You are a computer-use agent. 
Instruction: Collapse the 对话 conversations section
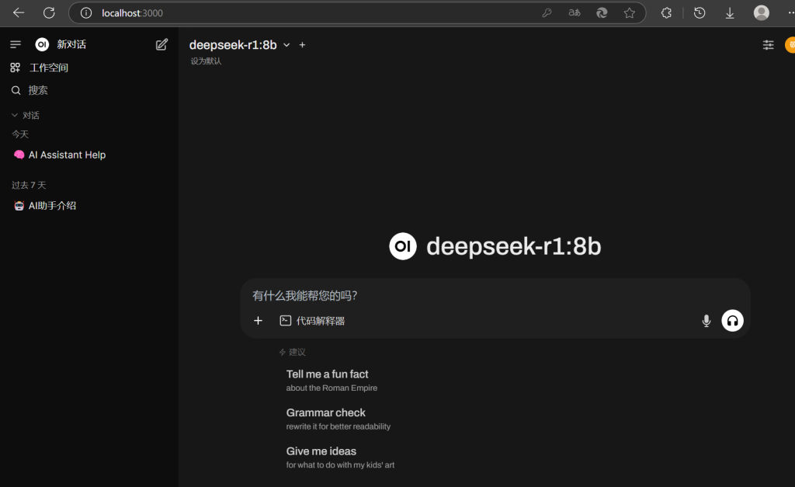point(16,114)
